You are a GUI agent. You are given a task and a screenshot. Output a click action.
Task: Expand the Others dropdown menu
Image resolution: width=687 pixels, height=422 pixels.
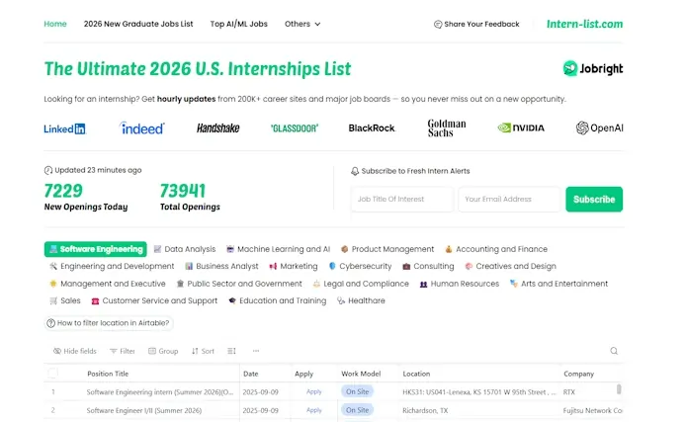(x=302, y=24)
